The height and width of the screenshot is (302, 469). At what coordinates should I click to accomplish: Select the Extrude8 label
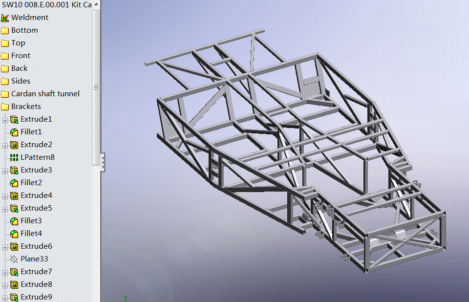pos(36,284)
